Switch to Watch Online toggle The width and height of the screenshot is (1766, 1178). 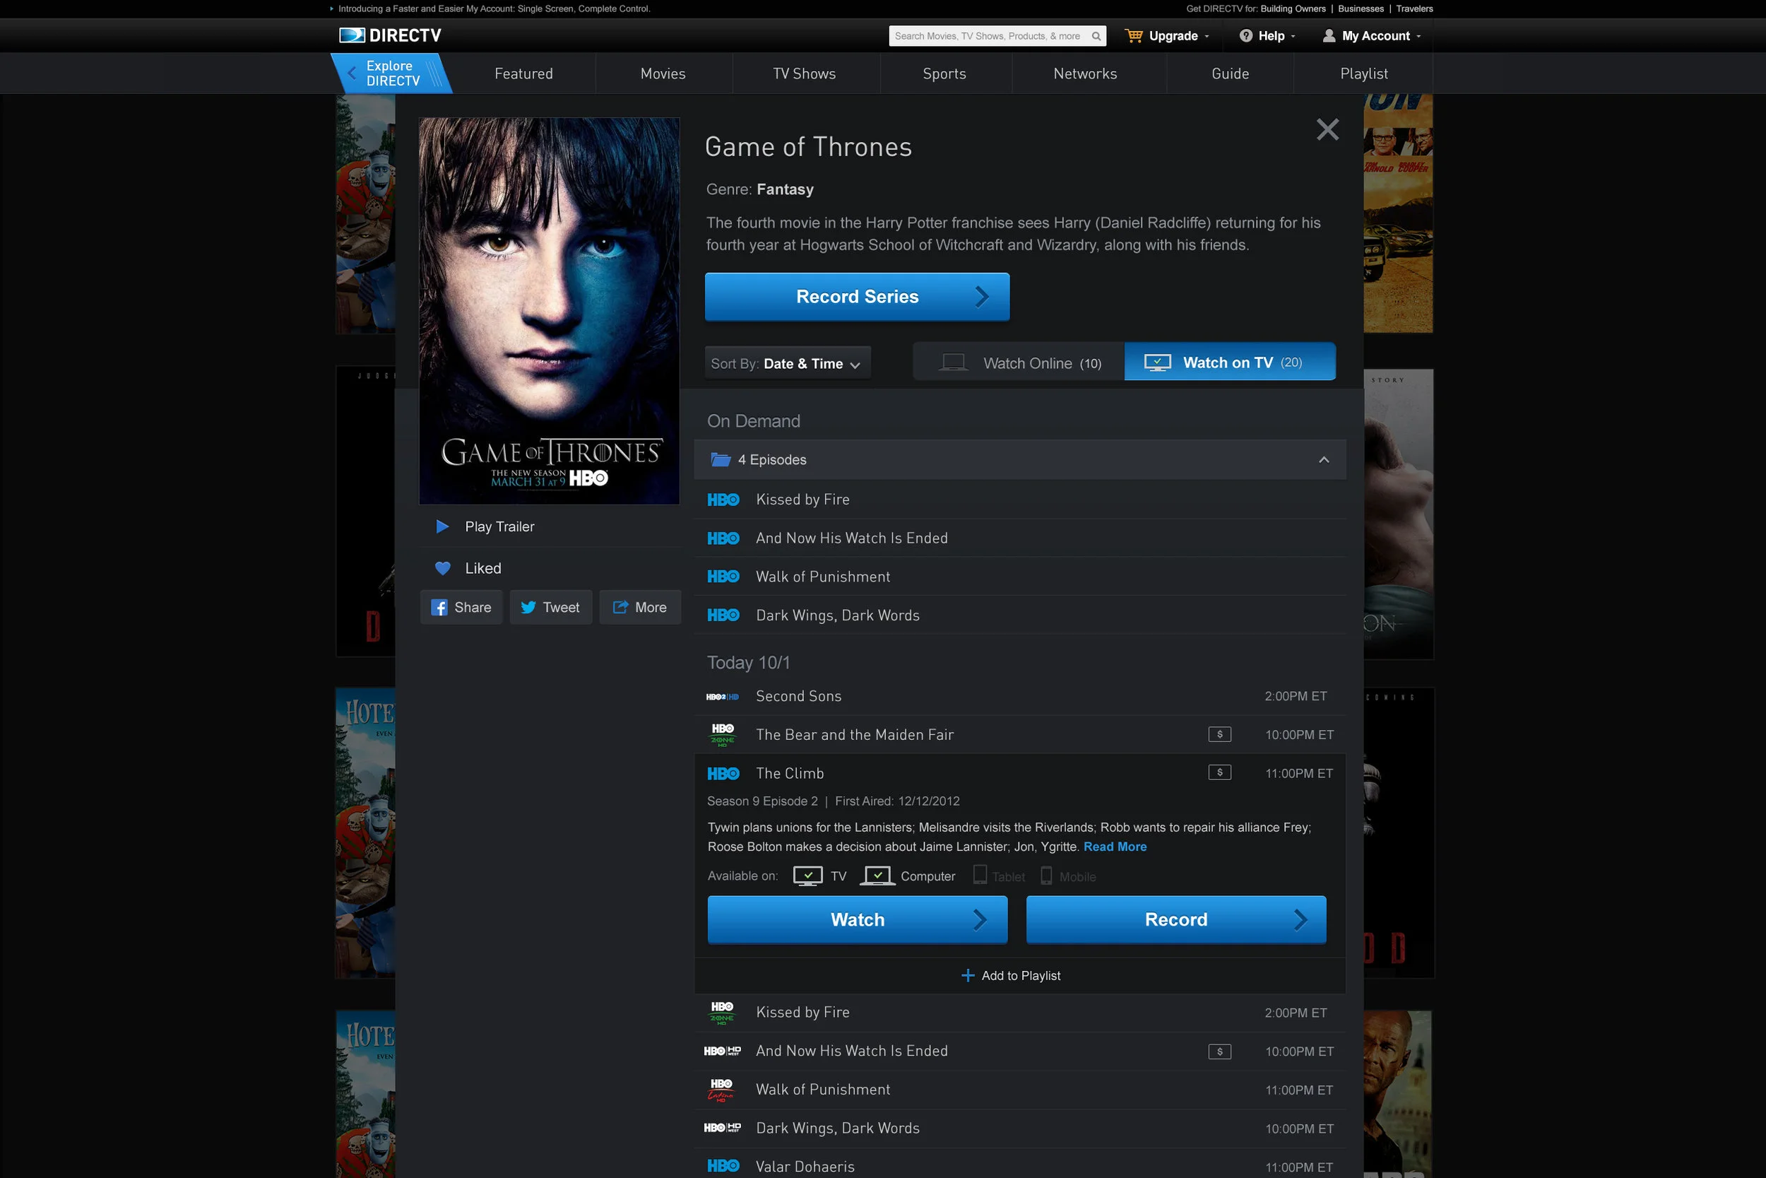[1019, 363]
